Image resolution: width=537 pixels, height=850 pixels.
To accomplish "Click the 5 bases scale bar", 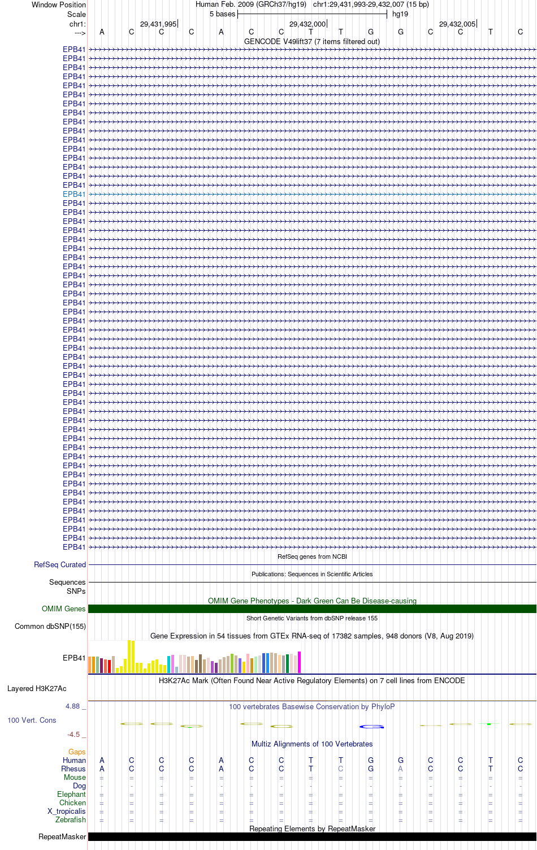I will coord(312,14).
